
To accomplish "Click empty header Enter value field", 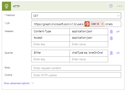I will tap(89, 44).
